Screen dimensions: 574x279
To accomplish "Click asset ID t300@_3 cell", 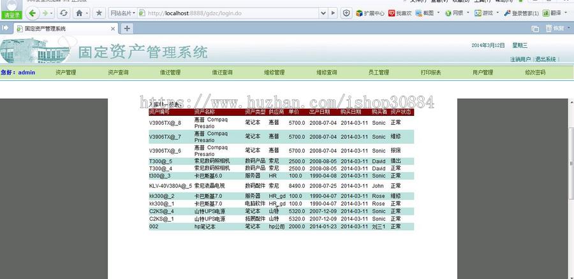I will coord(159,176).
